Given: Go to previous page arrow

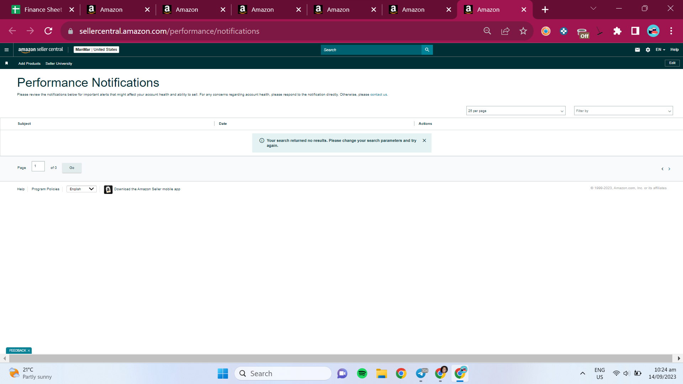Looking at the screenshot, I should 662,169.
